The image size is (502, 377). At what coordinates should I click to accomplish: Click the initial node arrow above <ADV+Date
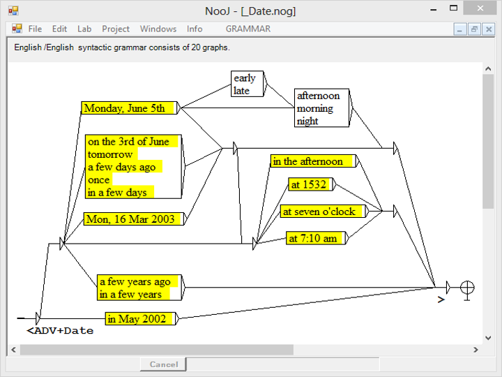[x=39, y=318]
